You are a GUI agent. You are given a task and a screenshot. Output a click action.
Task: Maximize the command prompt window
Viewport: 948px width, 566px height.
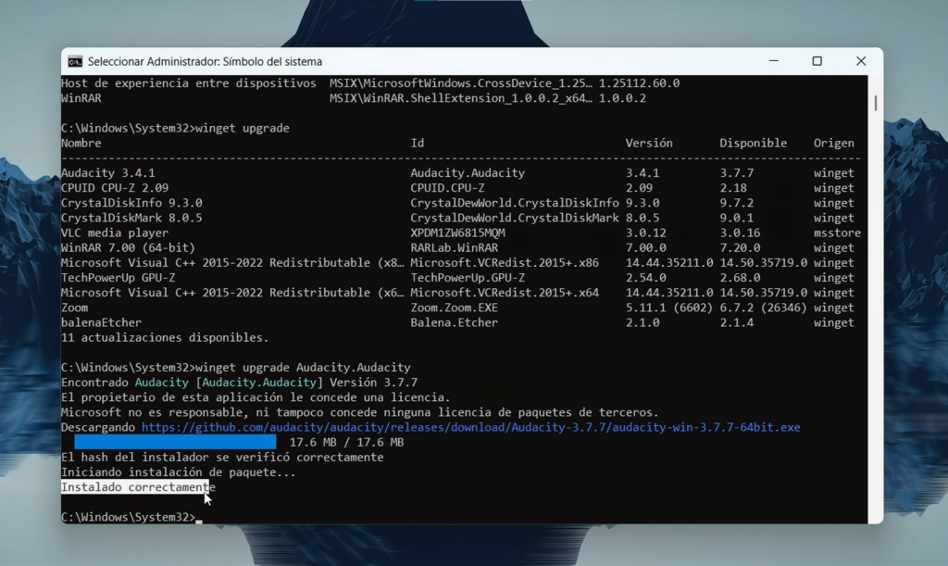click(817, 61)
